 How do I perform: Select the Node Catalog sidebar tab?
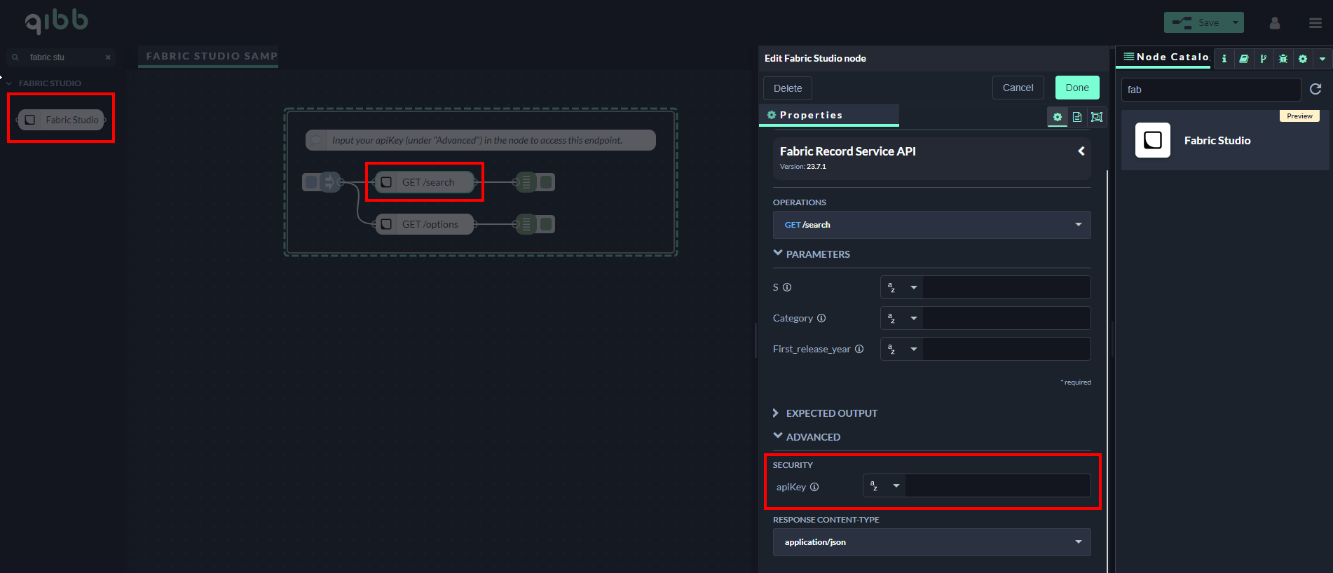pyautogui.click(x=1165, y=57)
